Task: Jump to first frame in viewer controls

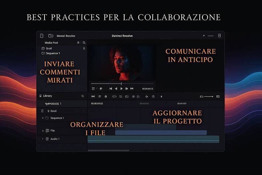Action: tap(111, 88)
